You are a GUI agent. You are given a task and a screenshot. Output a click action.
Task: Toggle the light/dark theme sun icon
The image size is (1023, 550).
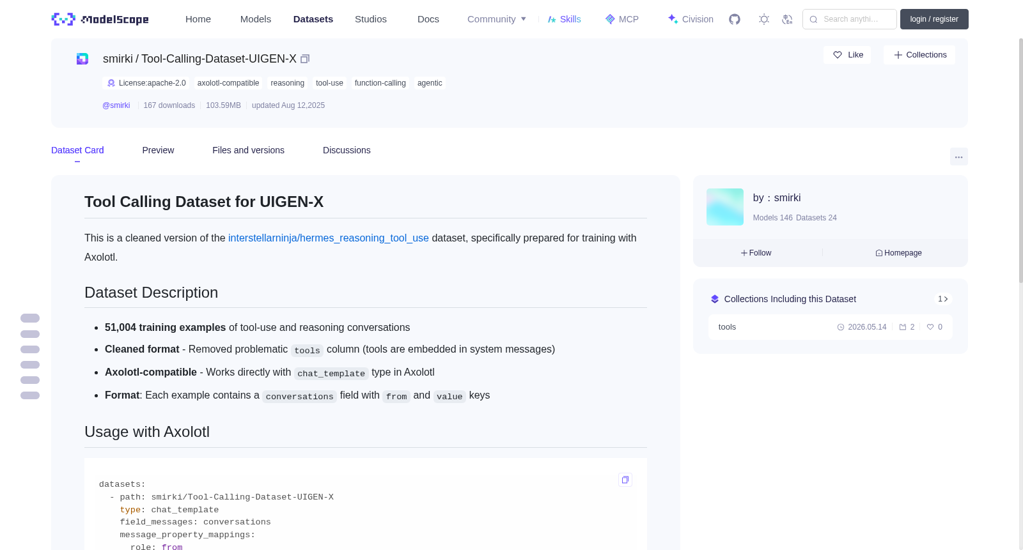[764, 19]
